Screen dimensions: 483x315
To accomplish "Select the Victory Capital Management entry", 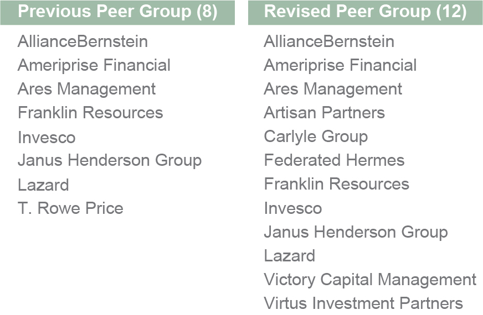I will click(x=370, y=280).
